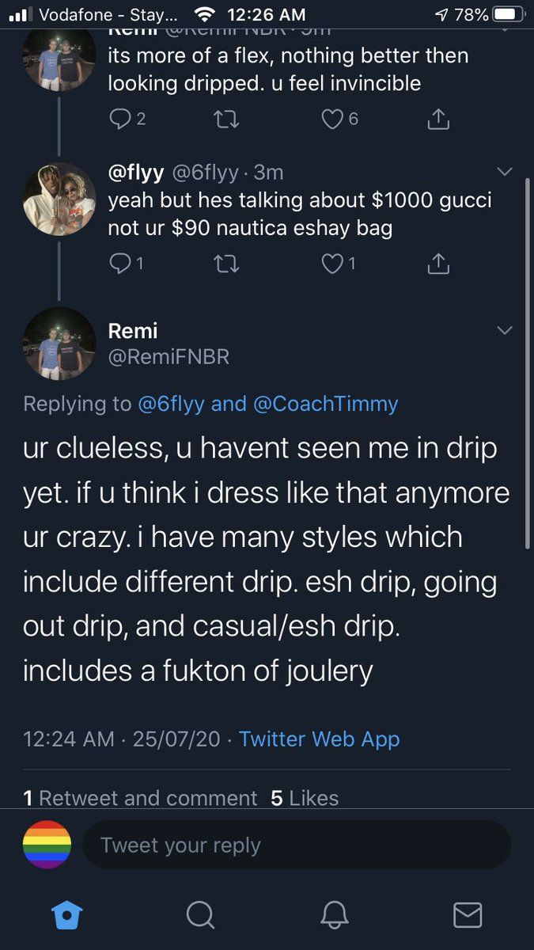This screenshot has width=534, height=950.
Task: Like the @6flyy reply tweet
Action: pos(332,264)
